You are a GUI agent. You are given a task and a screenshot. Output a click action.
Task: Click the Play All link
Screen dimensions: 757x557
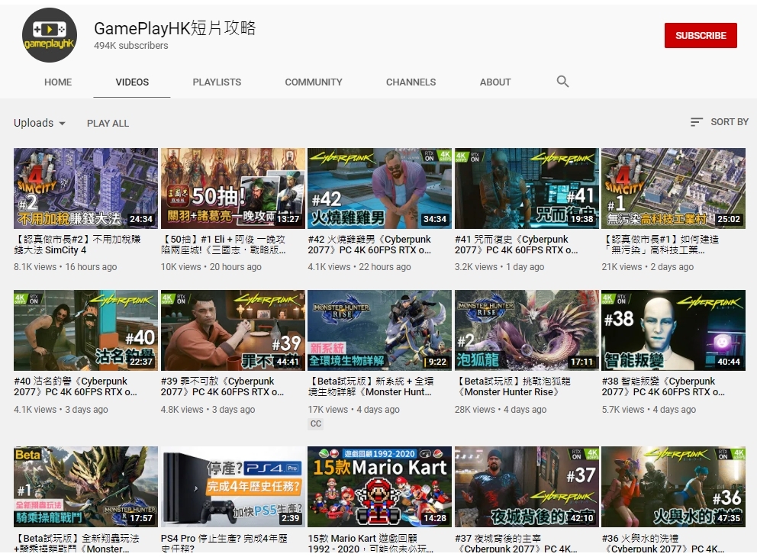108,124
